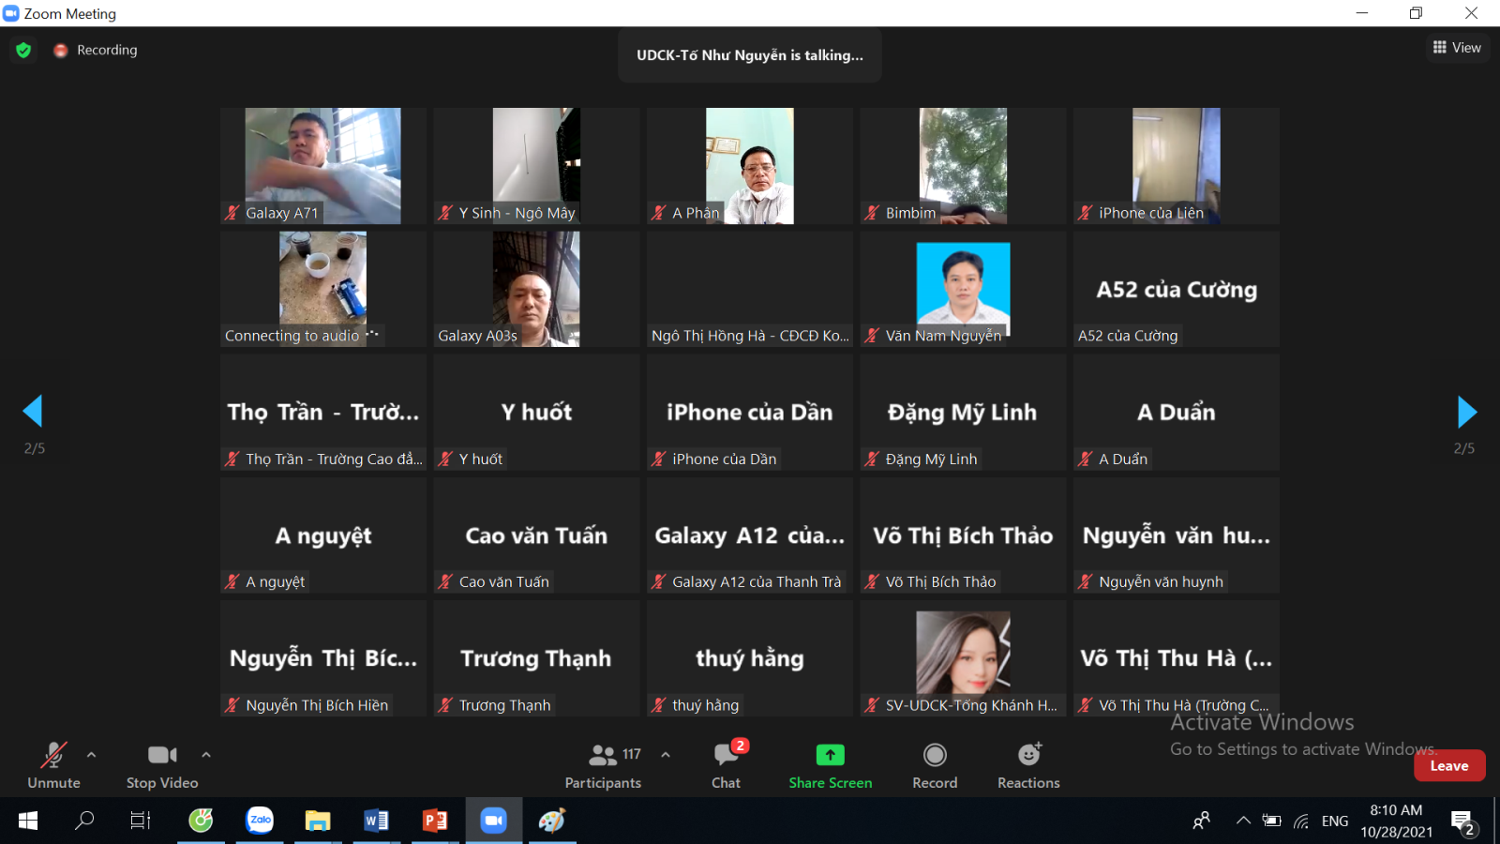Click 'Thọ Trần - Trường Cao đẳ...' name label
1500x844 pixels.
(323, 459)
